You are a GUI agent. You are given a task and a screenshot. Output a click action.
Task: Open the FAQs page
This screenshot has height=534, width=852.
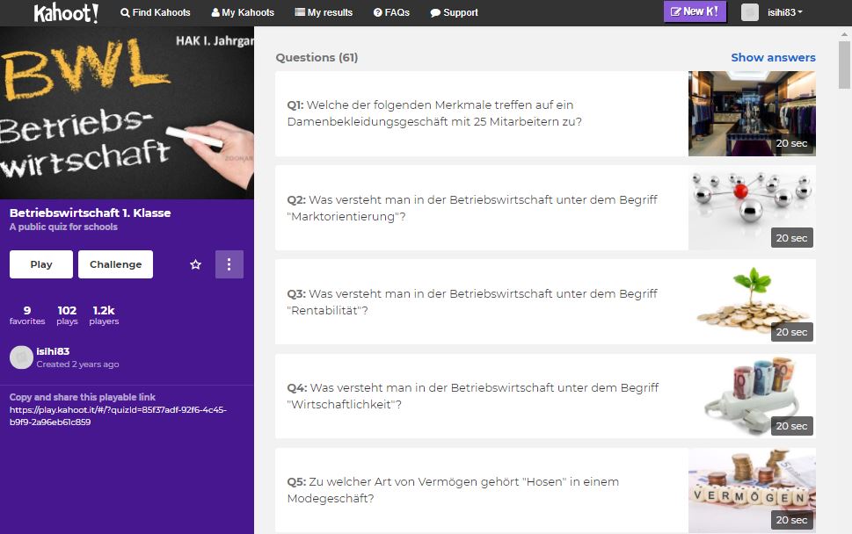392,12
